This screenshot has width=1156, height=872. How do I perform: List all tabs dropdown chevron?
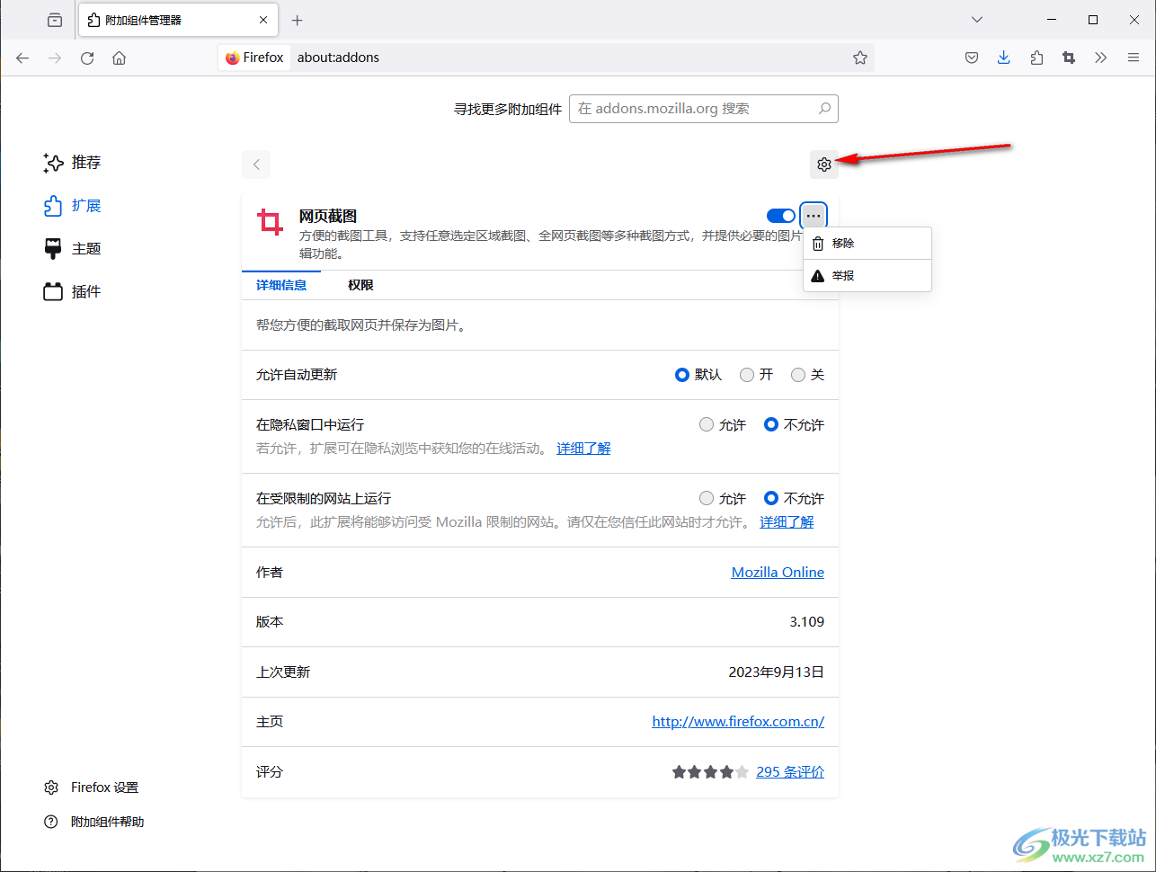[x=977, y=20]
